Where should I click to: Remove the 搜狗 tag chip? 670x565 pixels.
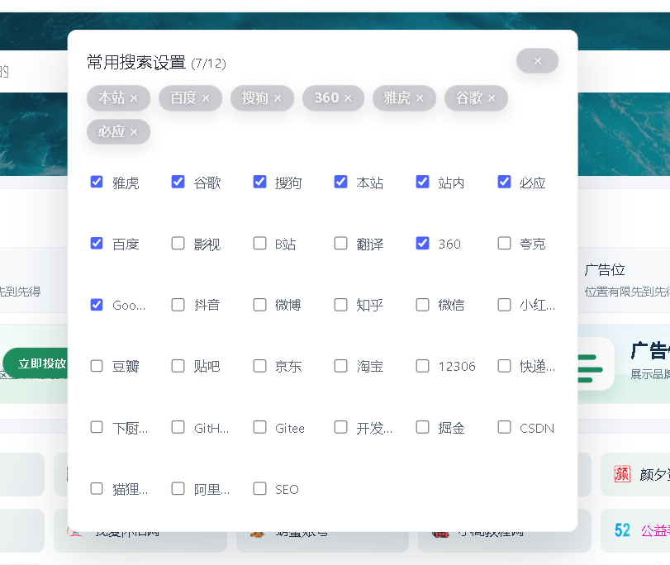pos(278,98)
